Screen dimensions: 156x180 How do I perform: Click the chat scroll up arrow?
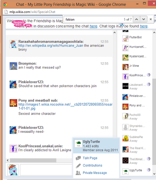(114, 33)
